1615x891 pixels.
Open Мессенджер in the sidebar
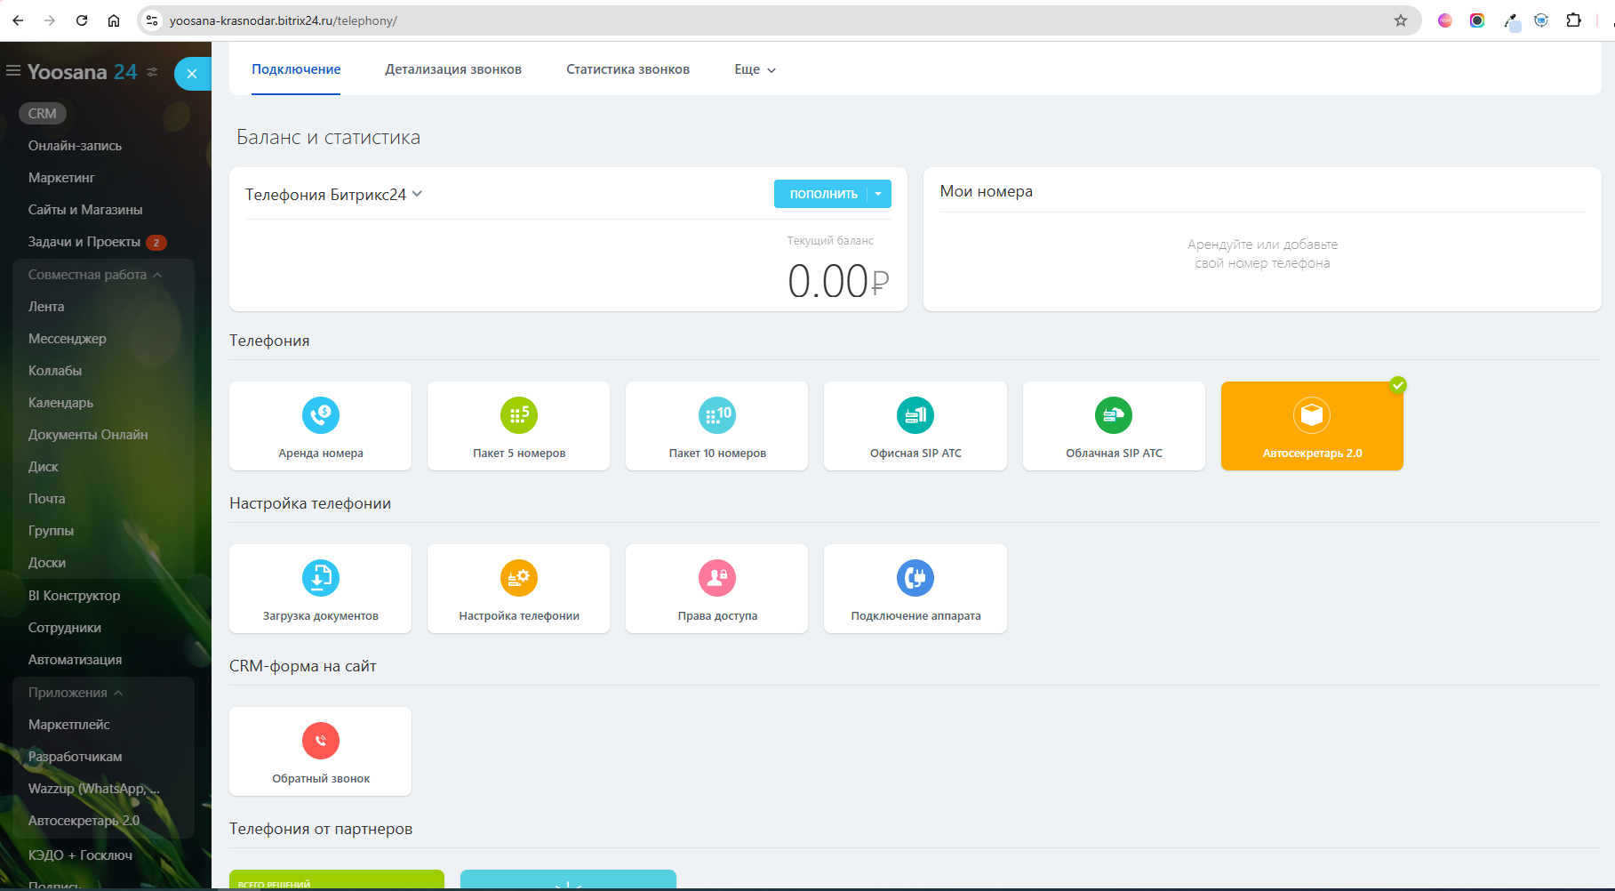(67, 339)
